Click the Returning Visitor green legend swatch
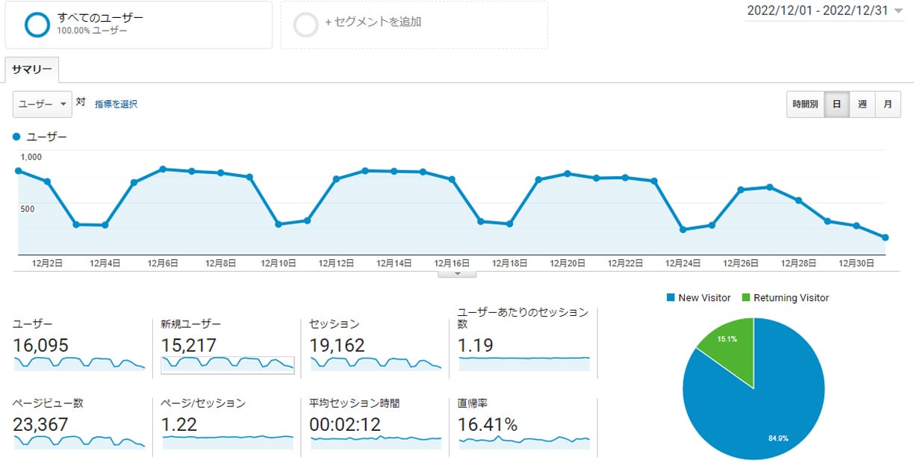The image size is (914, 463). 746,297
